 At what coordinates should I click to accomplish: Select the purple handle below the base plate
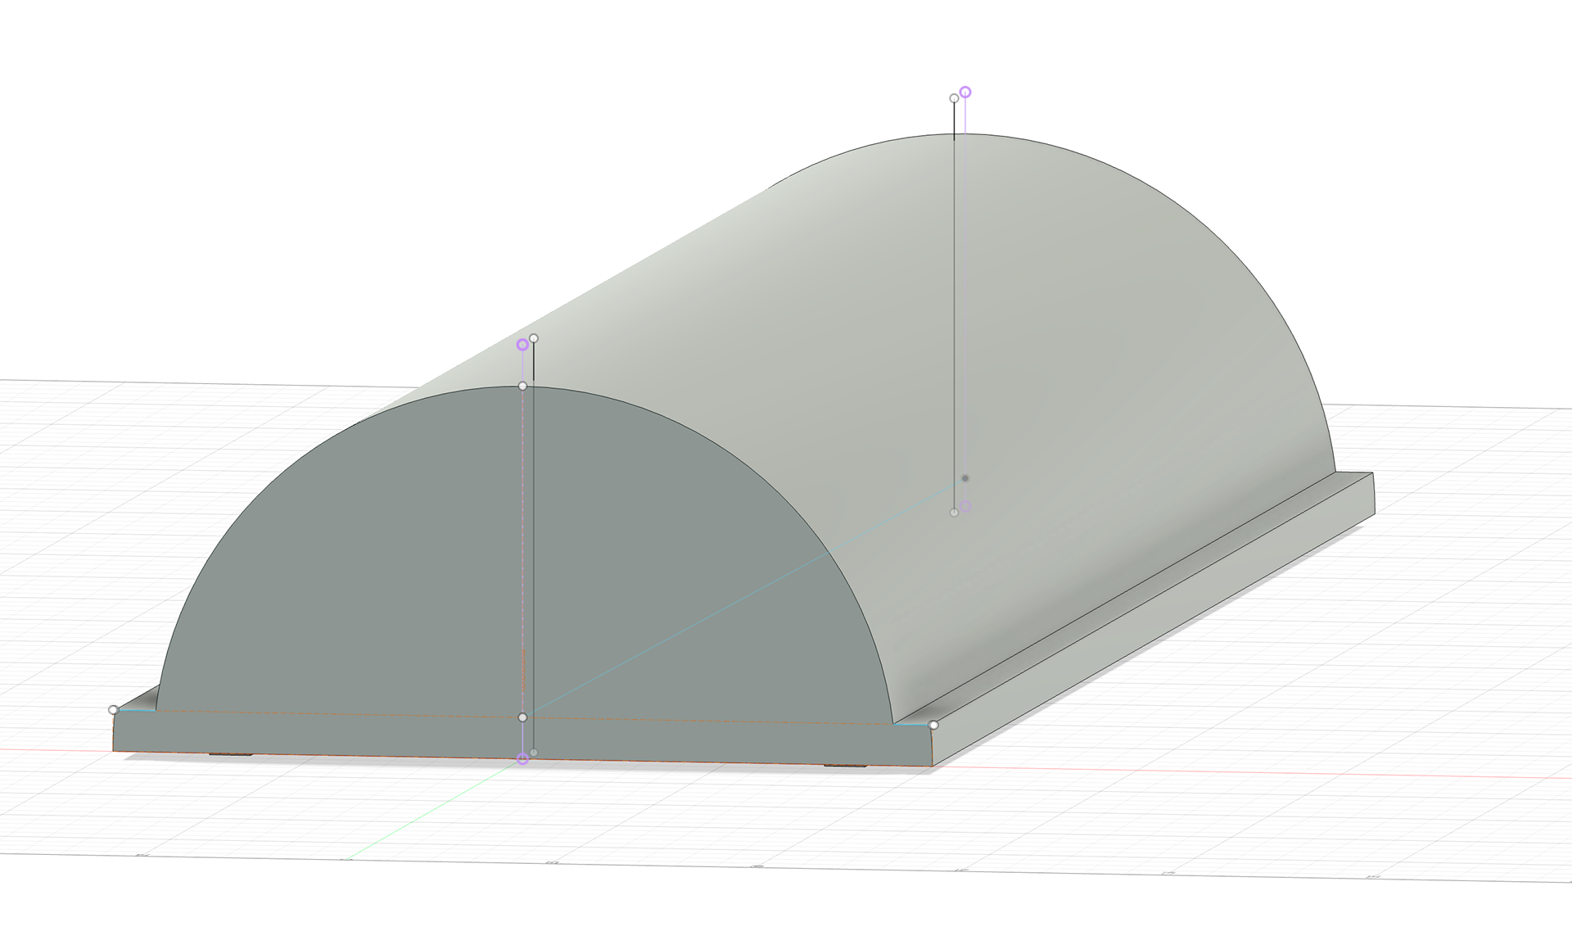522,760
